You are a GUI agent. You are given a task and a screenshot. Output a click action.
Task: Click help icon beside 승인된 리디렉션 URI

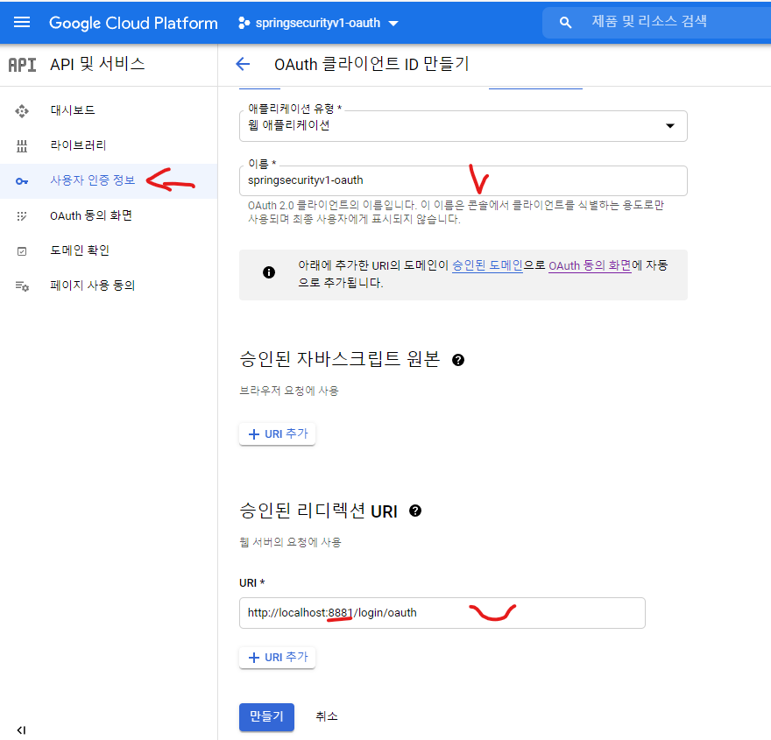coord(415,511)
